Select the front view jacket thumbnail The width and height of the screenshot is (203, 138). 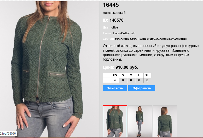(x=115, y=121)
